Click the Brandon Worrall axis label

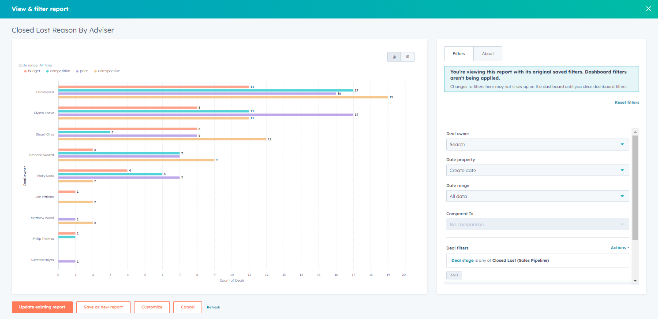[x=41, y=155]
